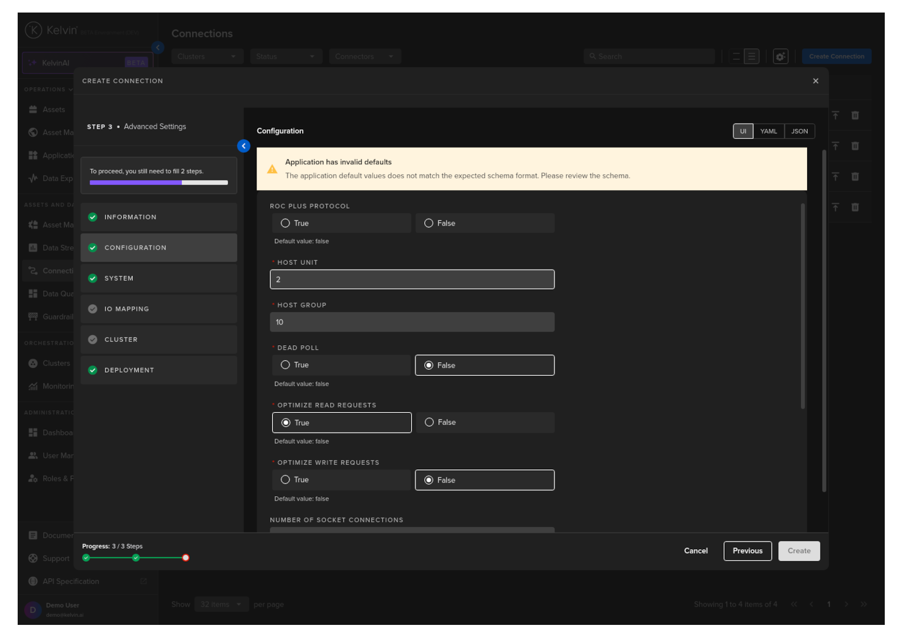Viewport: 903px width, 638px height.
Task: Click Cancel to abort connection creation
Action: (695, 551)
